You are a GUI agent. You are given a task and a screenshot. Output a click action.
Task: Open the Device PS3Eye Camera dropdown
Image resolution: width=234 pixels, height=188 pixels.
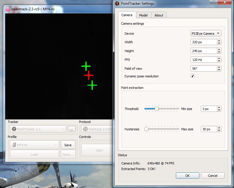click(206, 34)
